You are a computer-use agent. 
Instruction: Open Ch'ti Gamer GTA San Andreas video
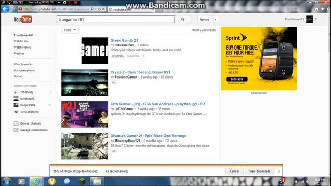pyautogui.click(x=158, y=104)
